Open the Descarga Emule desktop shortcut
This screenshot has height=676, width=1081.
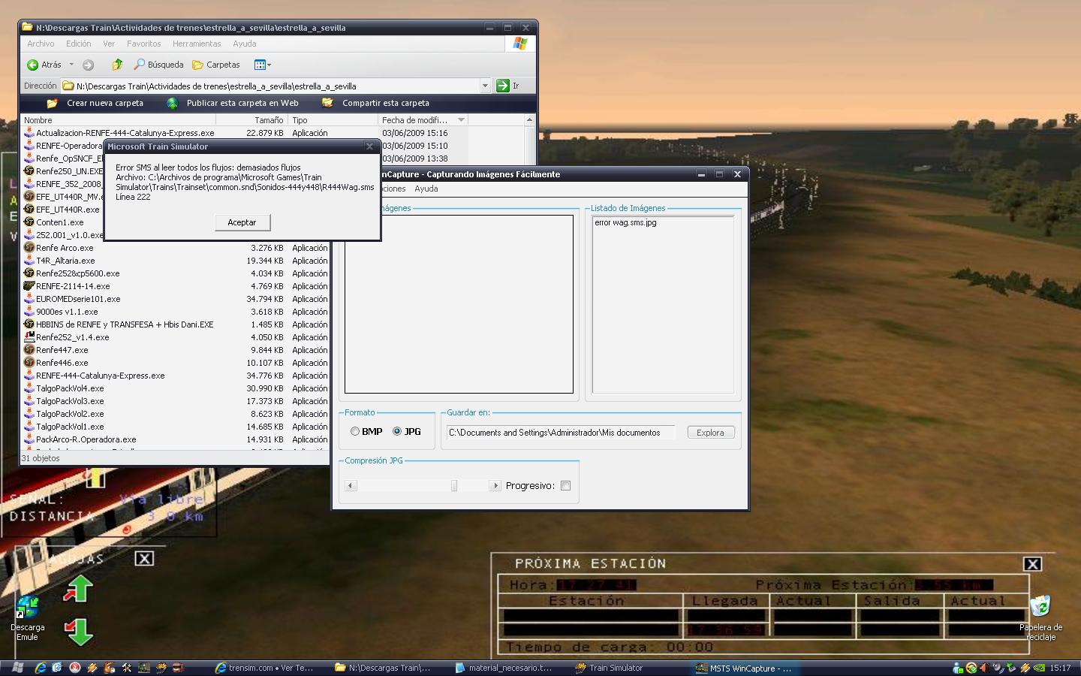(x=28, y=608)
